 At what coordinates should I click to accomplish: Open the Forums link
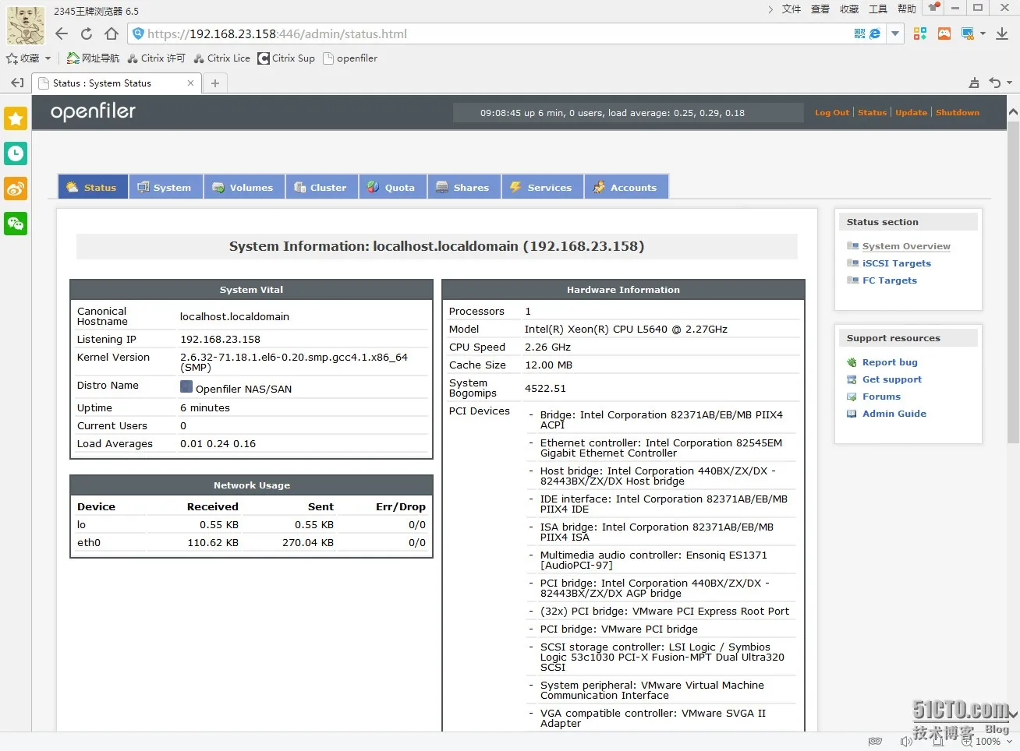881,397
